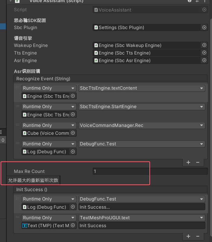Edit the 'Init Success' text argument field

pyautogui.click(x=142, y=225)
